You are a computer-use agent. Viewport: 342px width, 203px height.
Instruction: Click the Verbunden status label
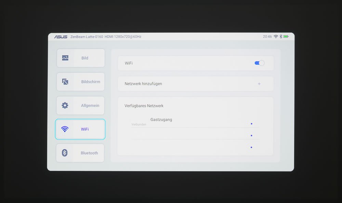pos(139,124)
